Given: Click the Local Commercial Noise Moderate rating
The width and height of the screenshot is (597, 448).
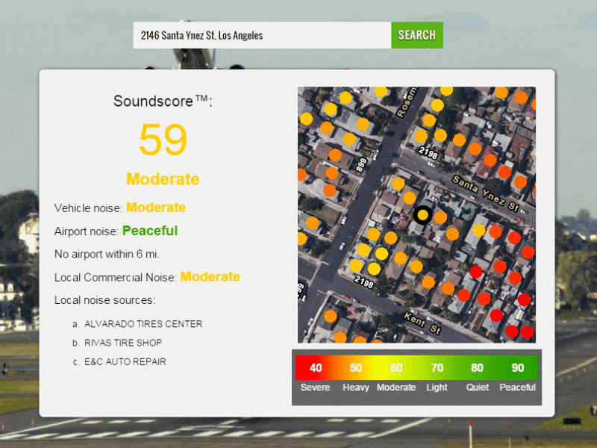Looking at the screenshot, I should click(x=210, y=277).
